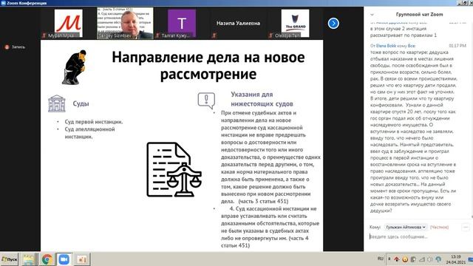Select Талгат participant tile with letter T
Image resolution: width=473 pixels, height=266 pixels.
coord(182,24)
